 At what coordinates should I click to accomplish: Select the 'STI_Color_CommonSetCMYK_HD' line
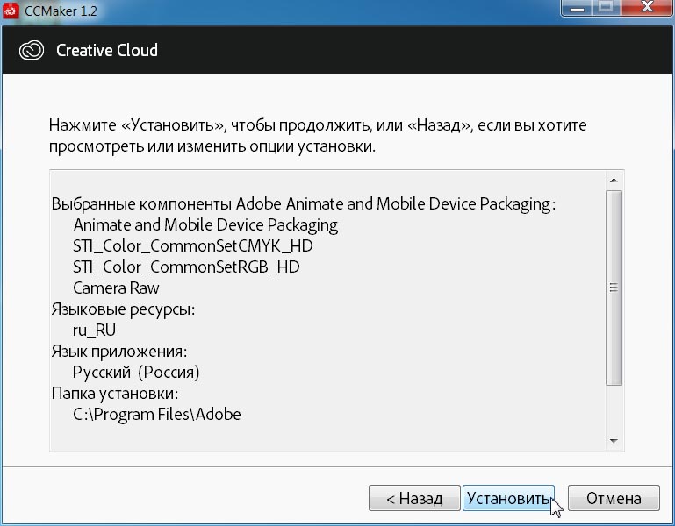(x=193, y=246)
